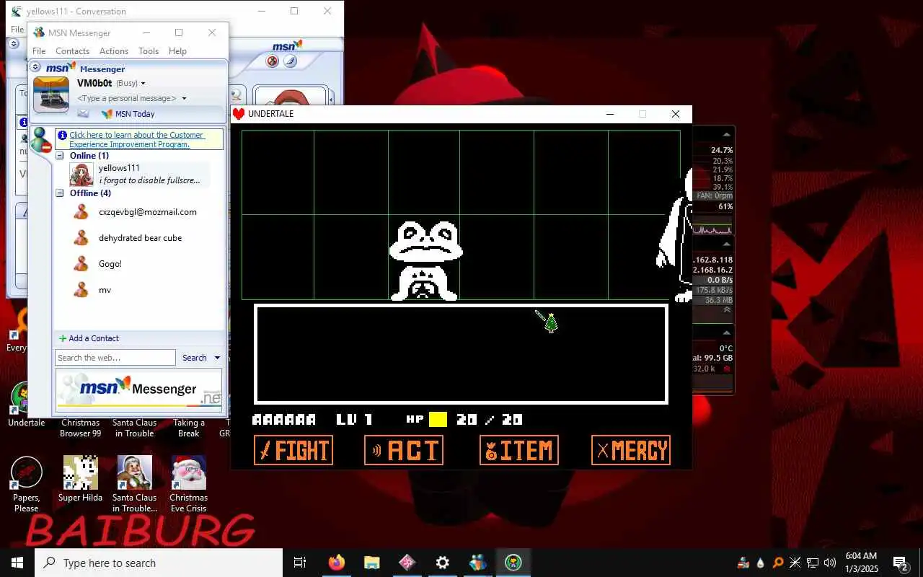Image resolution: width=923 pixels, height=577 pixels.
Task: Expand the personal message dropdown arrow
Action: tap(184, 98)
